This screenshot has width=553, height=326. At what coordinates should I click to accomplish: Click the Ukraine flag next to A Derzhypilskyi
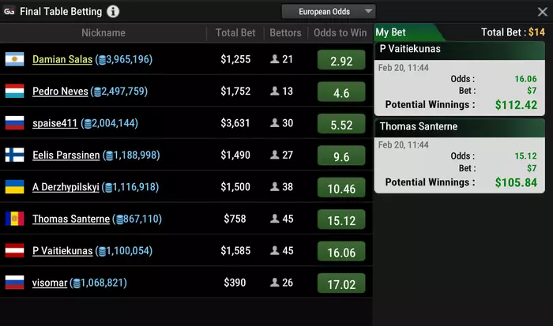click(14, 187)
